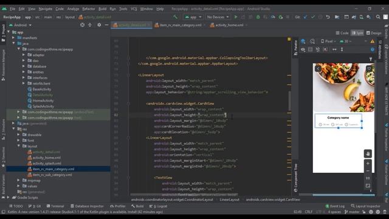Open the Event Log
Screen dimensions: 389x219
pyautogui.click(x=335, y=206)
